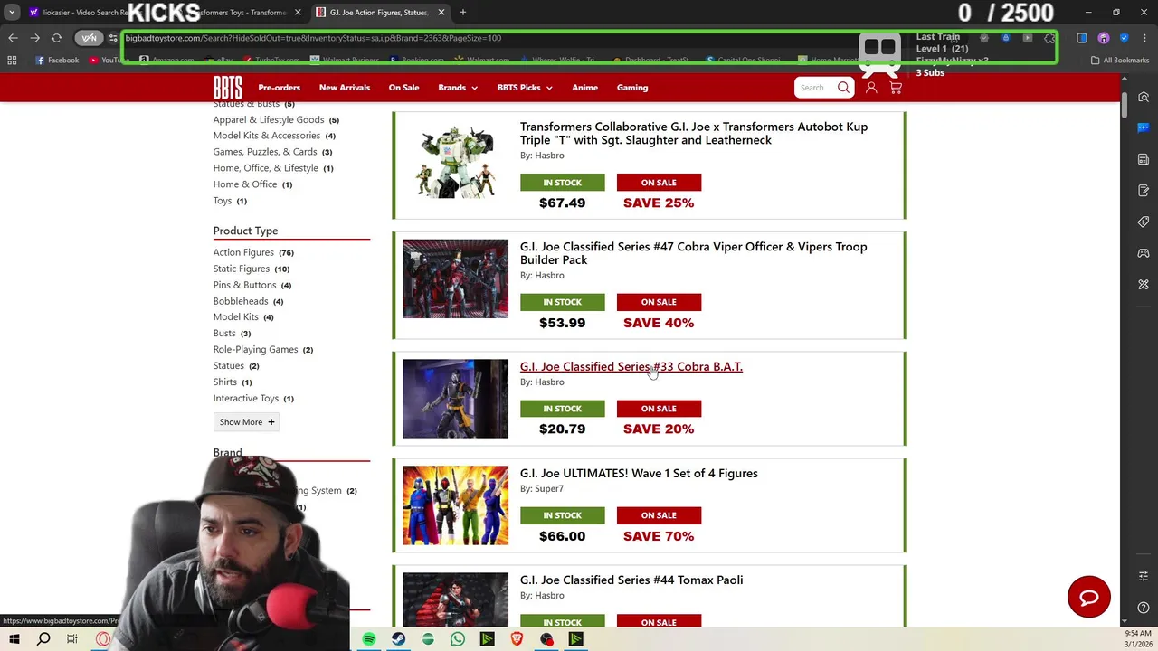Open G.I. Joe ULTIMATES Wave 1 link
Image resolution: width=1158 pixels, height=651 pixels.
(x=639, y=474)
